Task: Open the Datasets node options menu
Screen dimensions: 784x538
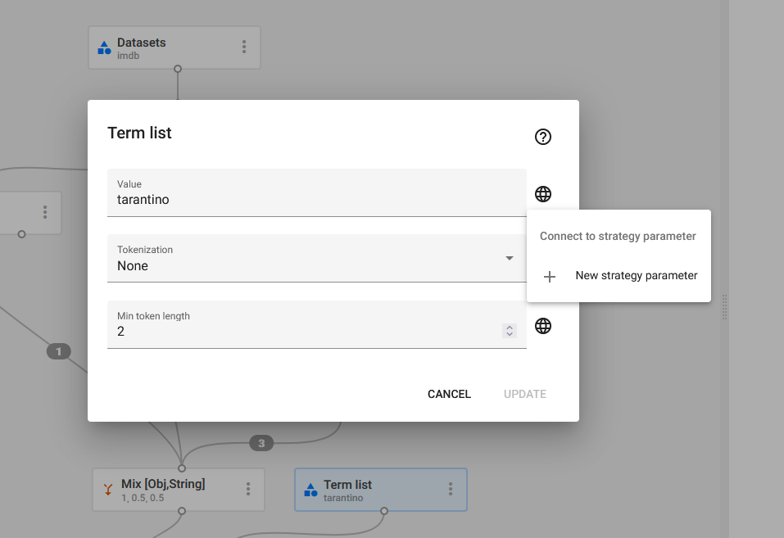Action: (244, 47)
